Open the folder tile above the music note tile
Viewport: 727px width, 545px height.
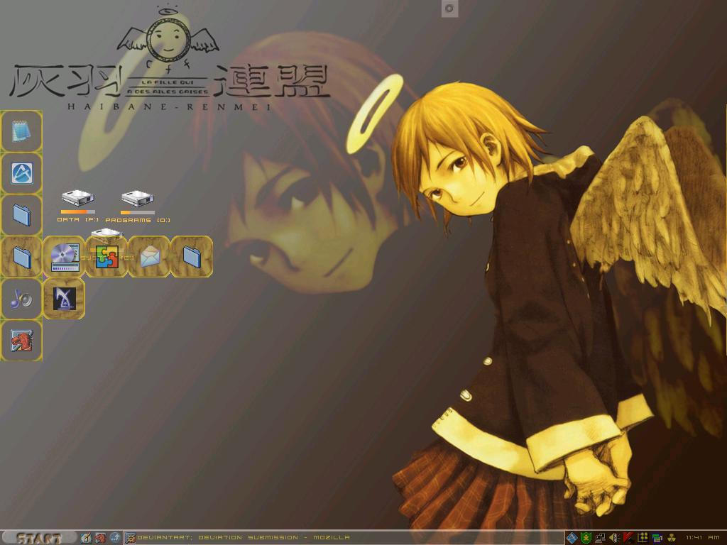tap(21, 257)
